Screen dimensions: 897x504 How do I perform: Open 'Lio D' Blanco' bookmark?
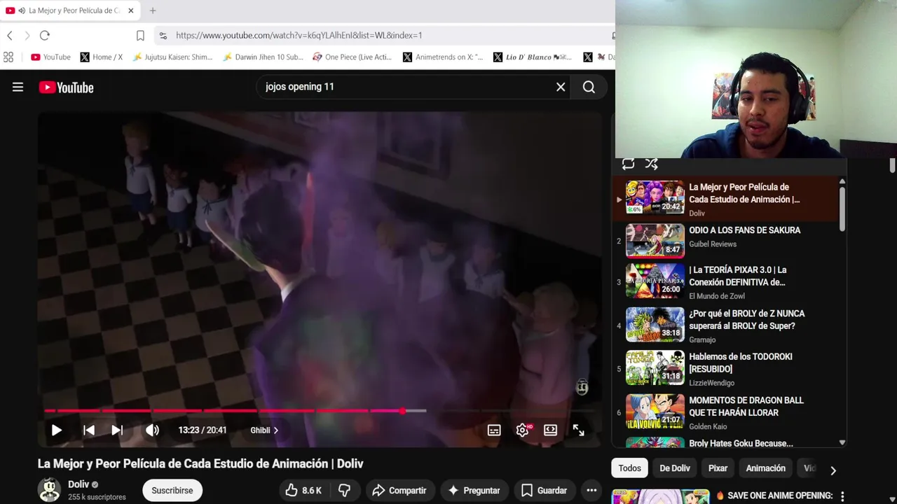coord(533,57)
